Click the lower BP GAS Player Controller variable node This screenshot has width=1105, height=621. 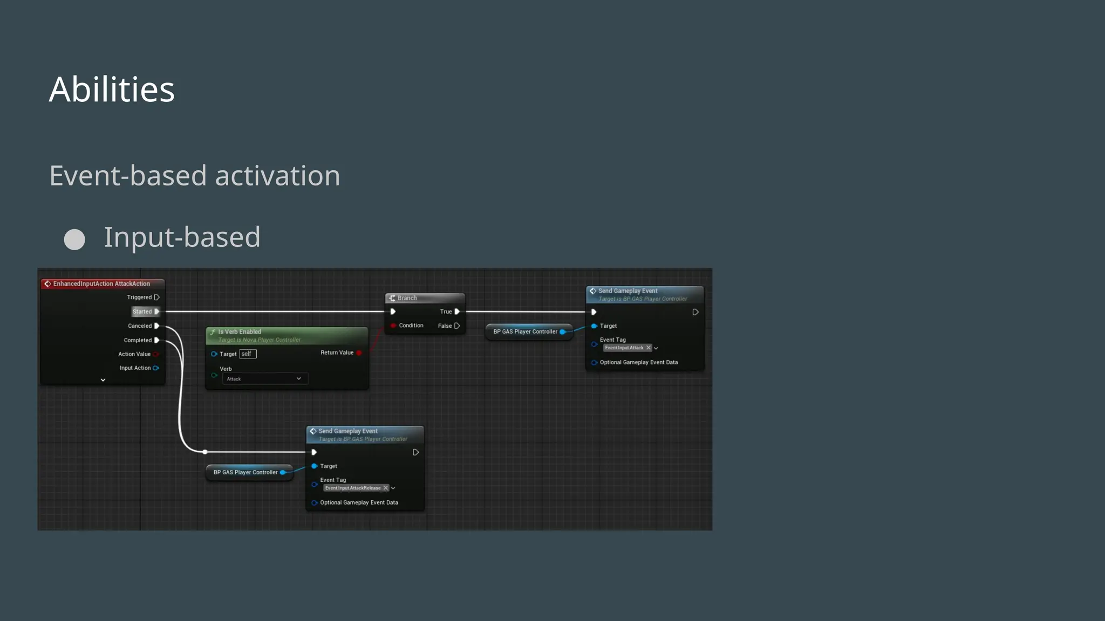point(249,472)
